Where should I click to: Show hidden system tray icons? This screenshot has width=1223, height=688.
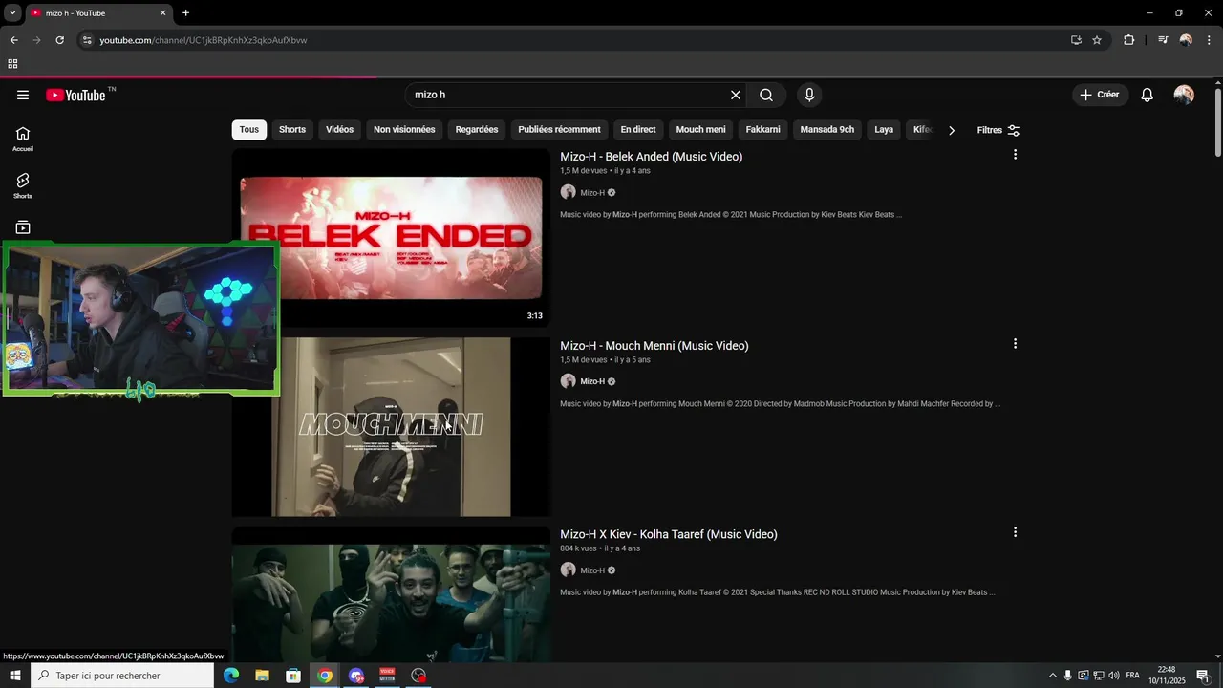(x=1053, y=676)
